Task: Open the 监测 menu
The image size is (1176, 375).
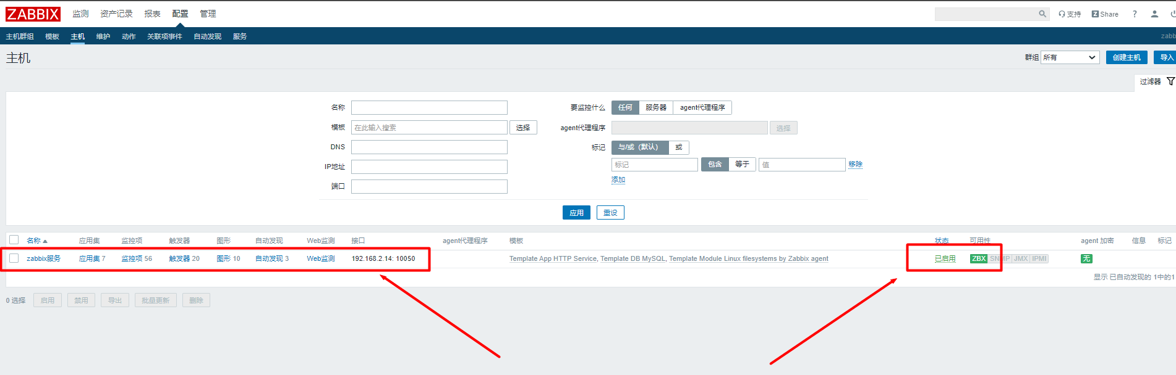Action: (80, 14)
